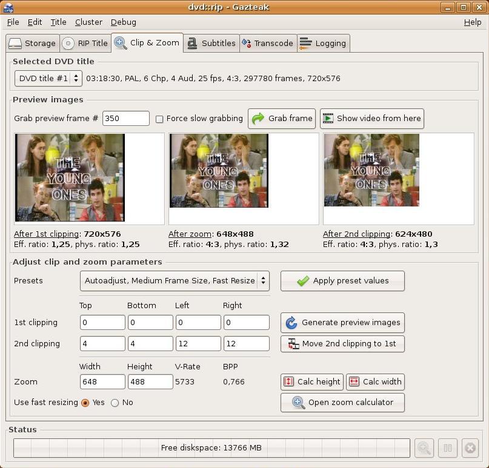The width and height of the screenshot is (489, 468).
Task: Click the Calc width button label
Action: (x=382, y=381)
